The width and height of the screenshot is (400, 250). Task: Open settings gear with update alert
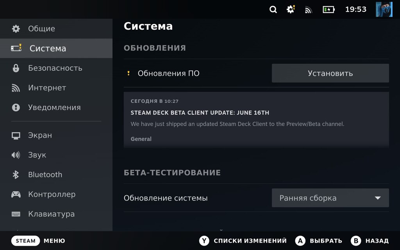pyautogui.click(x=291, y=9)
